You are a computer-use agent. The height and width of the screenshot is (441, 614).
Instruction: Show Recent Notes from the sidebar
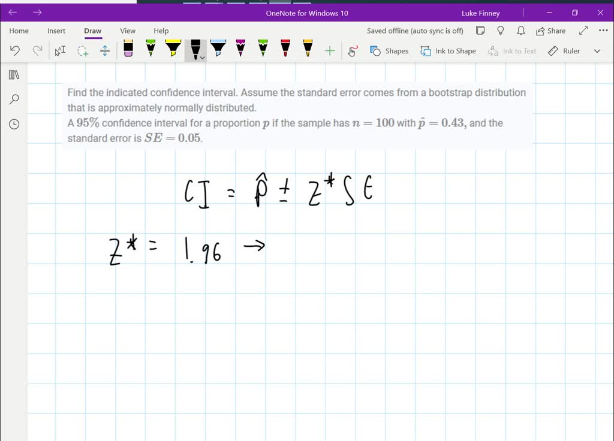13,124
